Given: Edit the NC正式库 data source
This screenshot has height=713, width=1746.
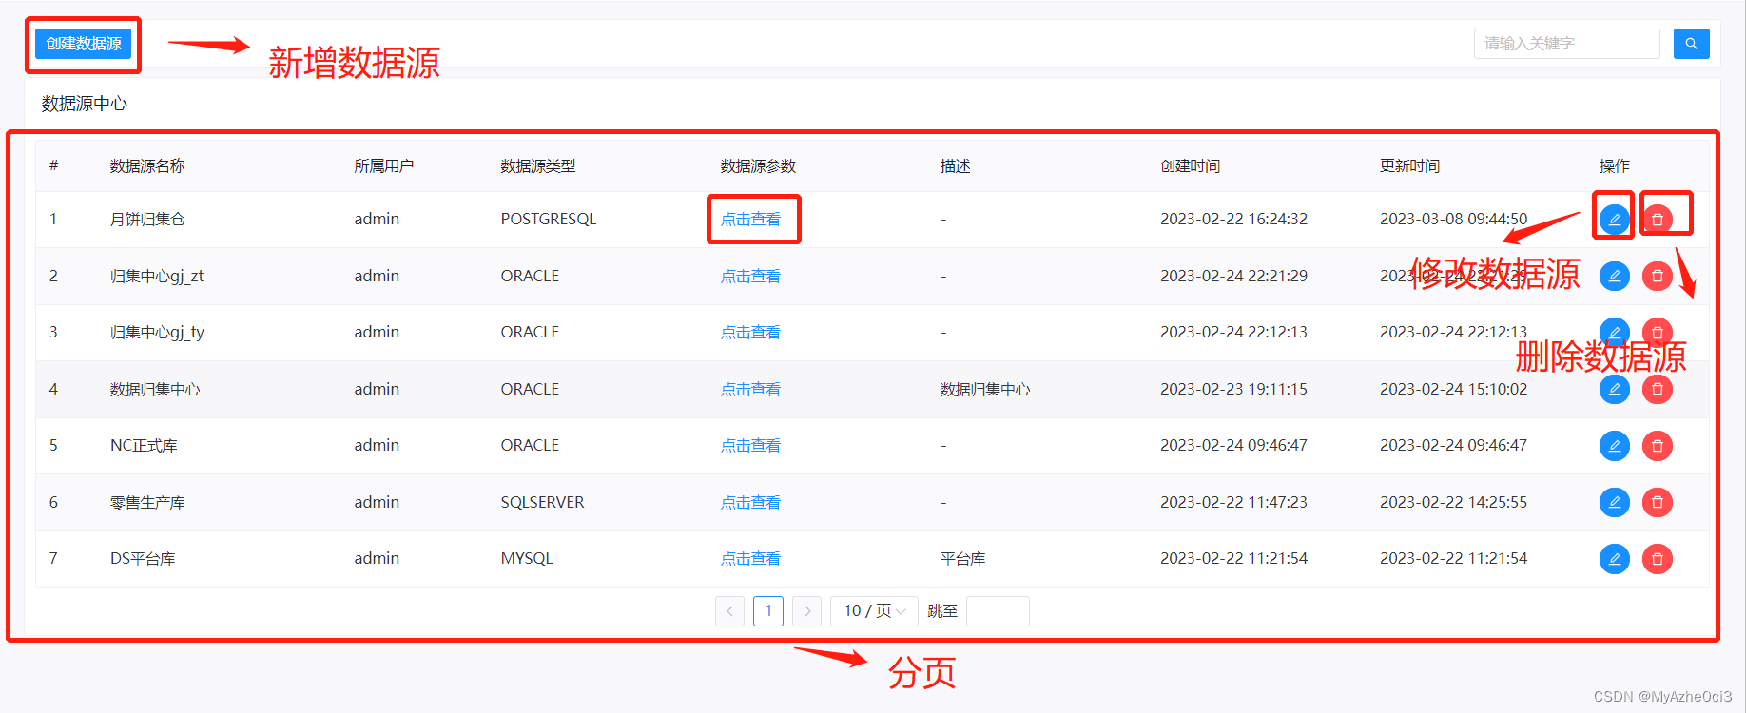Looking at the screenshot, I should 1614,446.
